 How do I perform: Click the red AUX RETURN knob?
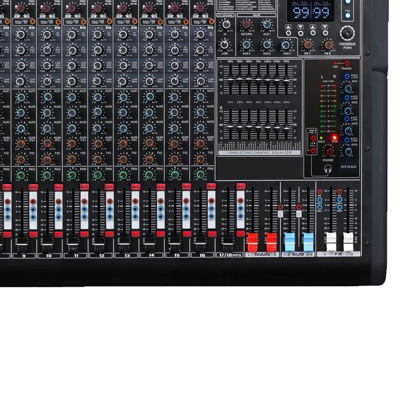(x=246, y=25)
